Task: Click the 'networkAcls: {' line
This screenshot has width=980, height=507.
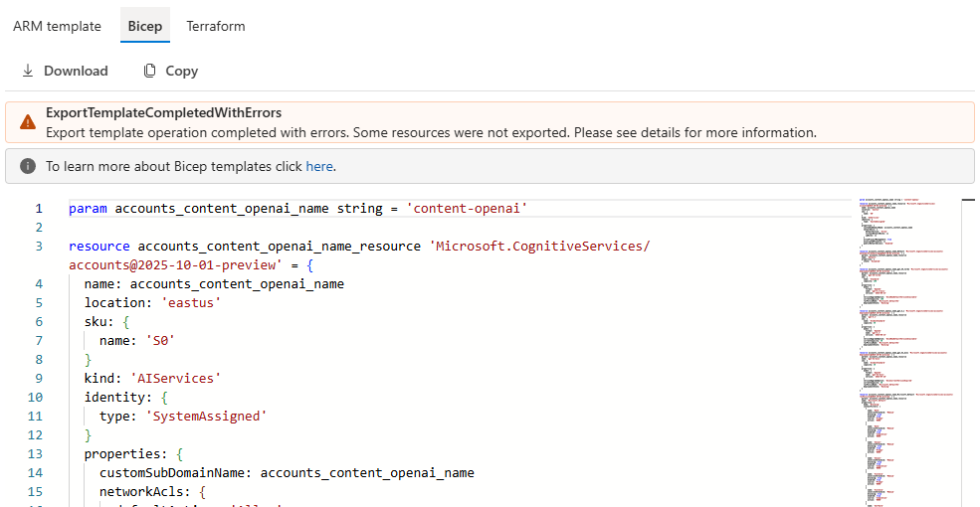Action: click(153, 492)
